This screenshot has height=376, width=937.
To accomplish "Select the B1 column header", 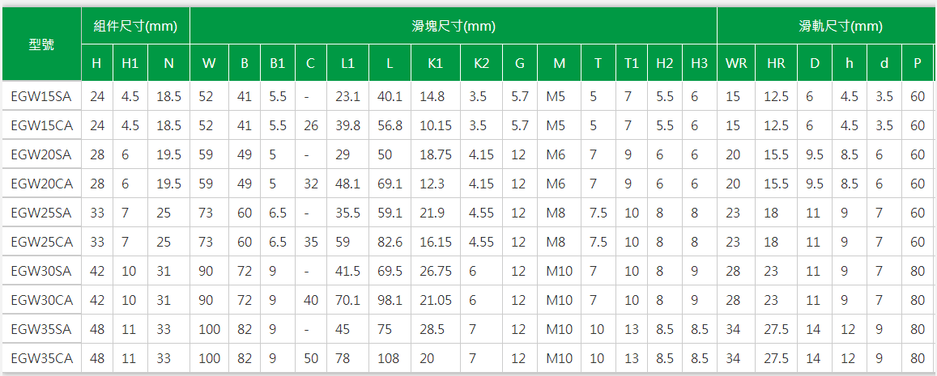I will [x=277, y=63].
